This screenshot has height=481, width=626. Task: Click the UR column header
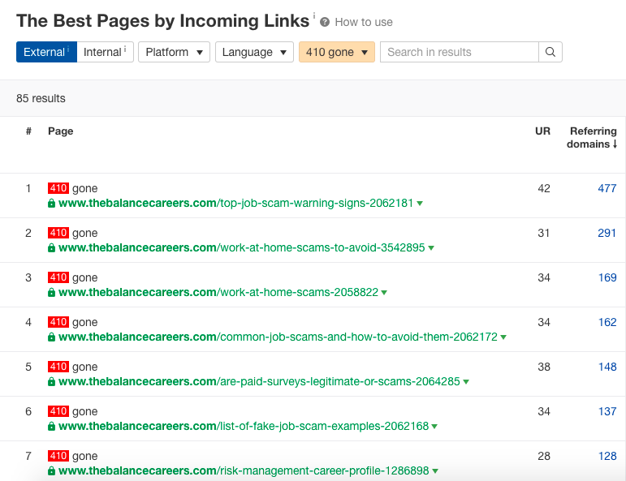pyautogui.click(x=542, y=131)
